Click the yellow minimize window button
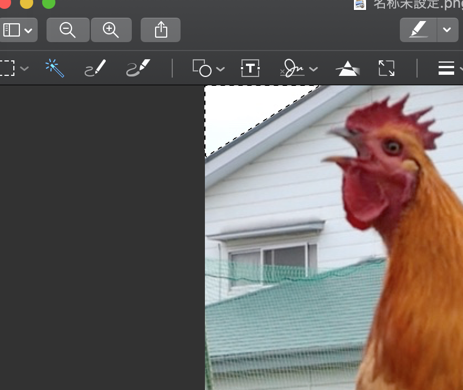This screenshot has width=463, height=390. click(x=27, y=3)
